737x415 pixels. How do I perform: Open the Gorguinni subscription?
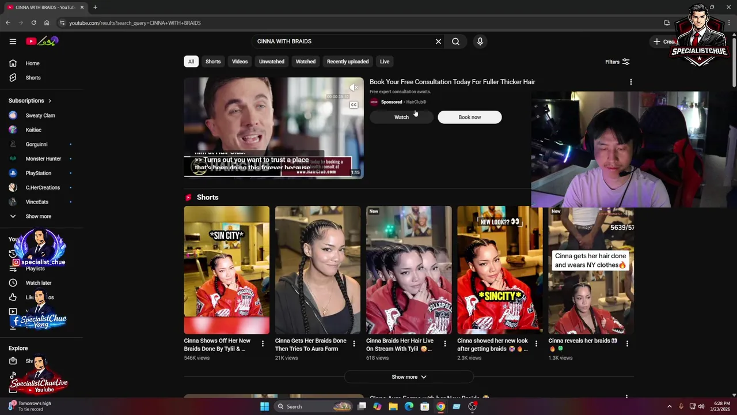pos(37,144)
